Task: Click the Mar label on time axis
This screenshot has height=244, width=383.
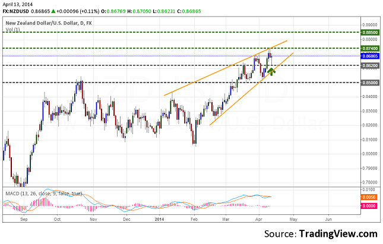Action: (226, 219)
